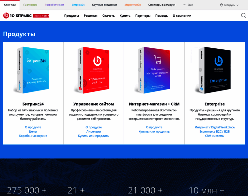Open the Управление сайтом product title
The width and height of the screenshot is (248, 196).
(93, 104)
